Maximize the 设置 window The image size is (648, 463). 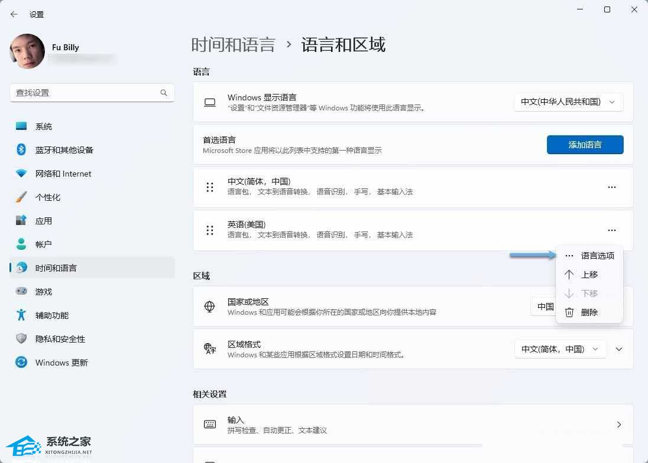point(607,9)
